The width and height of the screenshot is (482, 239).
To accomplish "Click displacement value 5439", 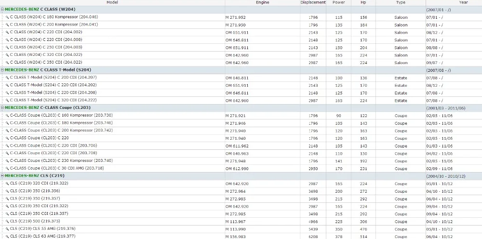I will [313, 229].
